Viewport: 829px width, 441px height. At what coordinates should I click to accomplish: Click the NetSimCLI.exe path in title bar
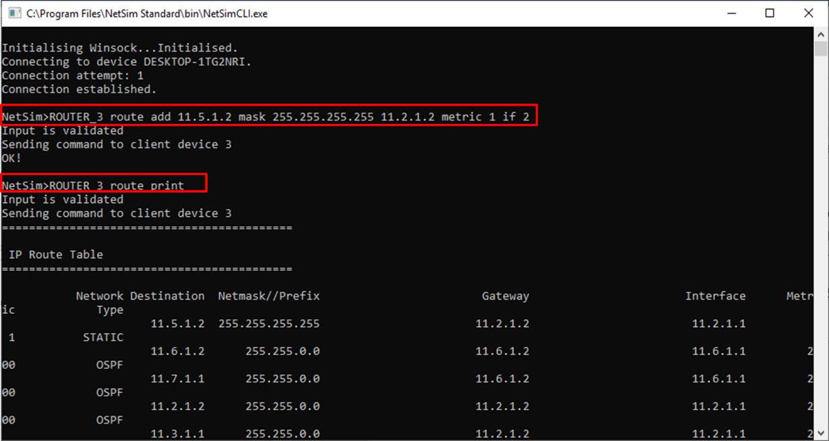coord(147,13)
